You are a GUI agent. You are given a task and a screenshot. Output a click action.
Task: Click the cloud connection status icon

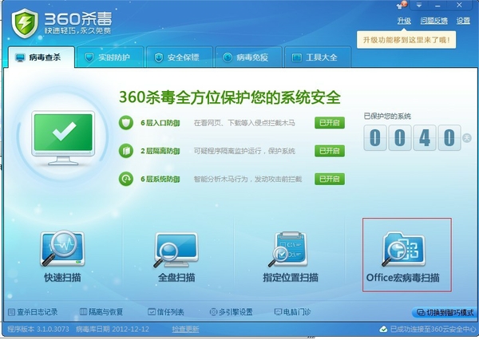click(x=383, y=330)
